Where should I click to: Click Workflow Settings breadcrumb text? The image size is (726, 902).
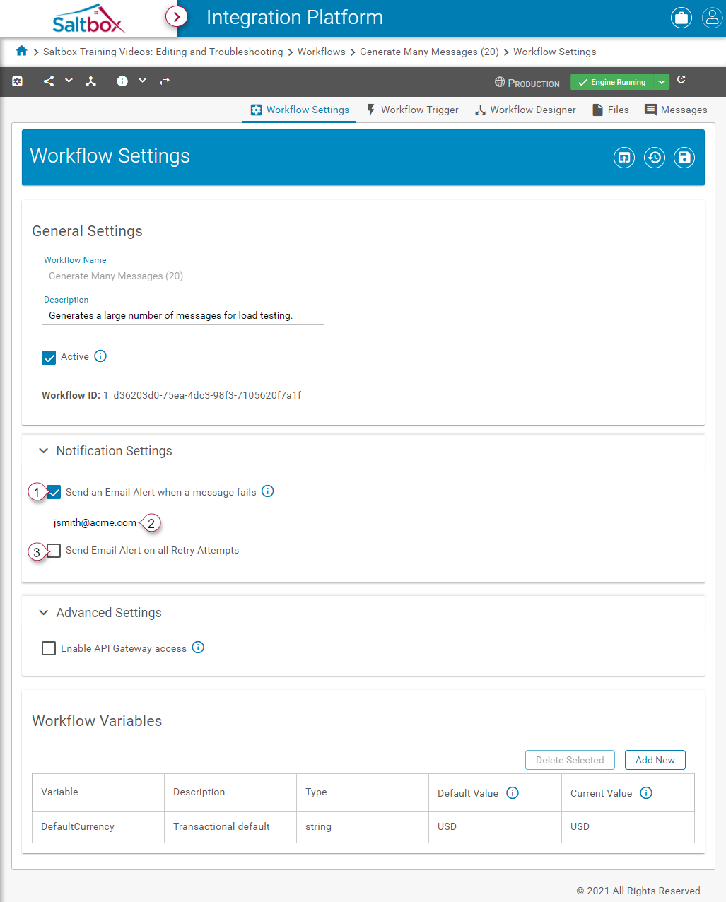click(x=555, y=52)
